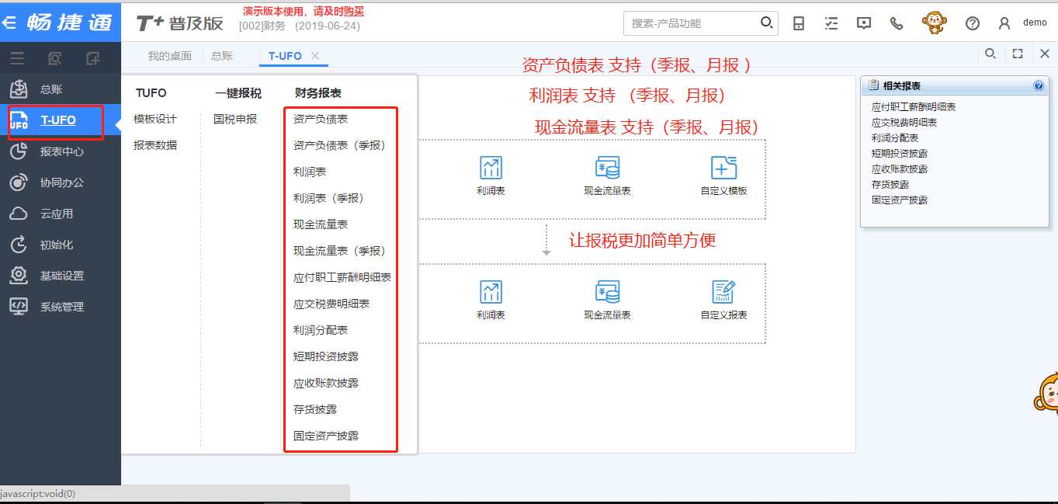
Task: Click the back arrow beside the 畅捷通 logo
Action: click(x=9, y=23)
